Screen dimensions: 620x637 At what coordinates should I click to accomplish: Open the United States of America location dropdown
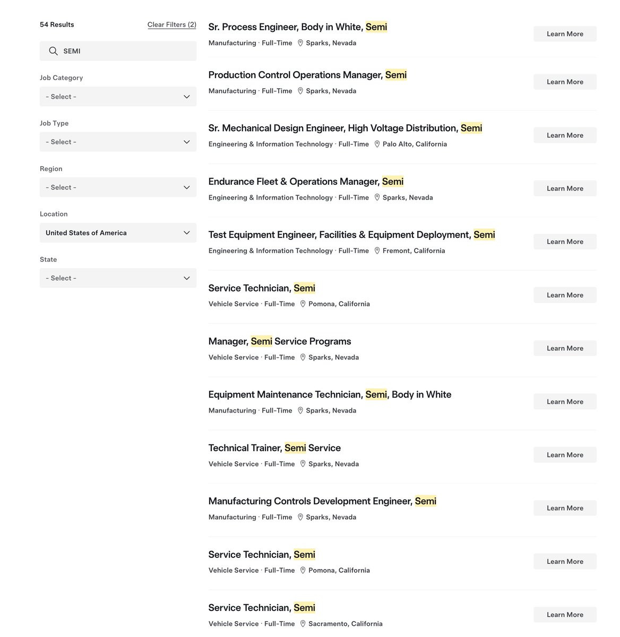(x=118, y=233)
